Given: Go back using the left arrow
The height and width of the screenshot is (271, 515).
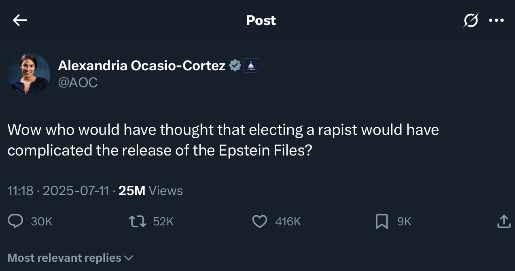Looking at the screenshot, I should pos(19,20).
